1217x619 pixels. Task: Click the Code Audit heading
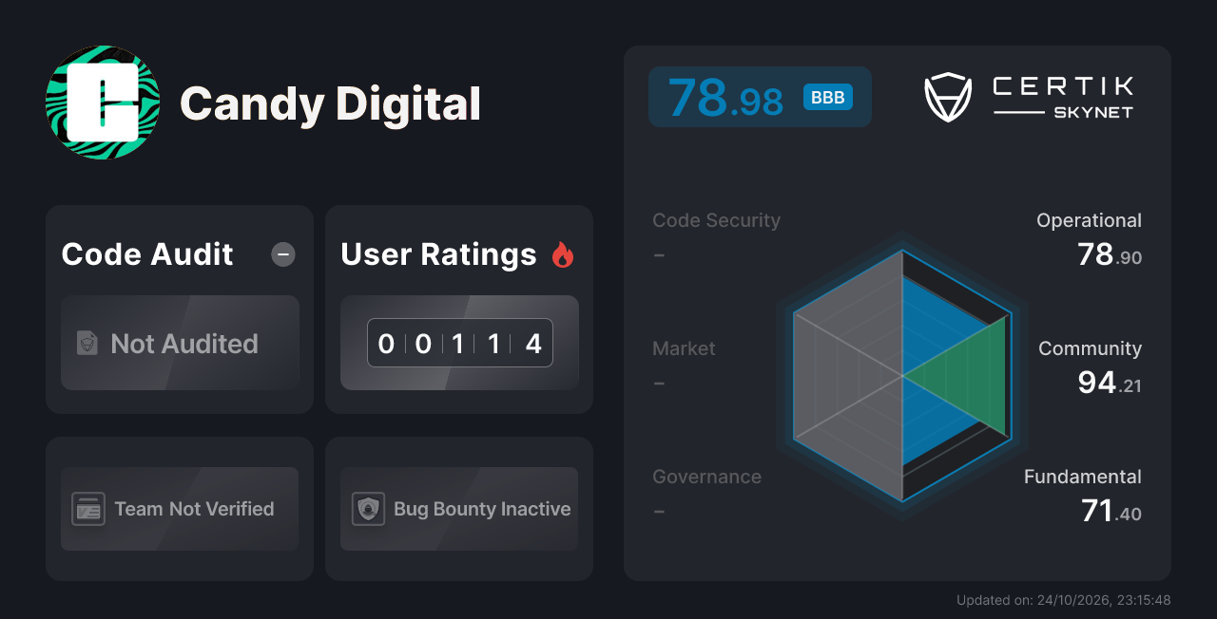click(147, 254)
